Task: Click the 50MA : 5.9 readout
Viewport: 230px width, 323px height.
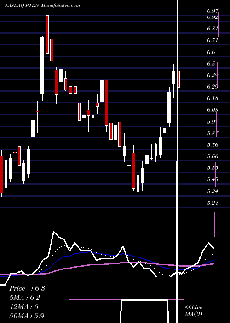Action: coord(27,316)
